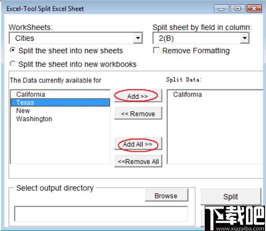Minimize the Split Excel Sheet window
The width and height of the screenshot is (266, 231).
point(222,9)
